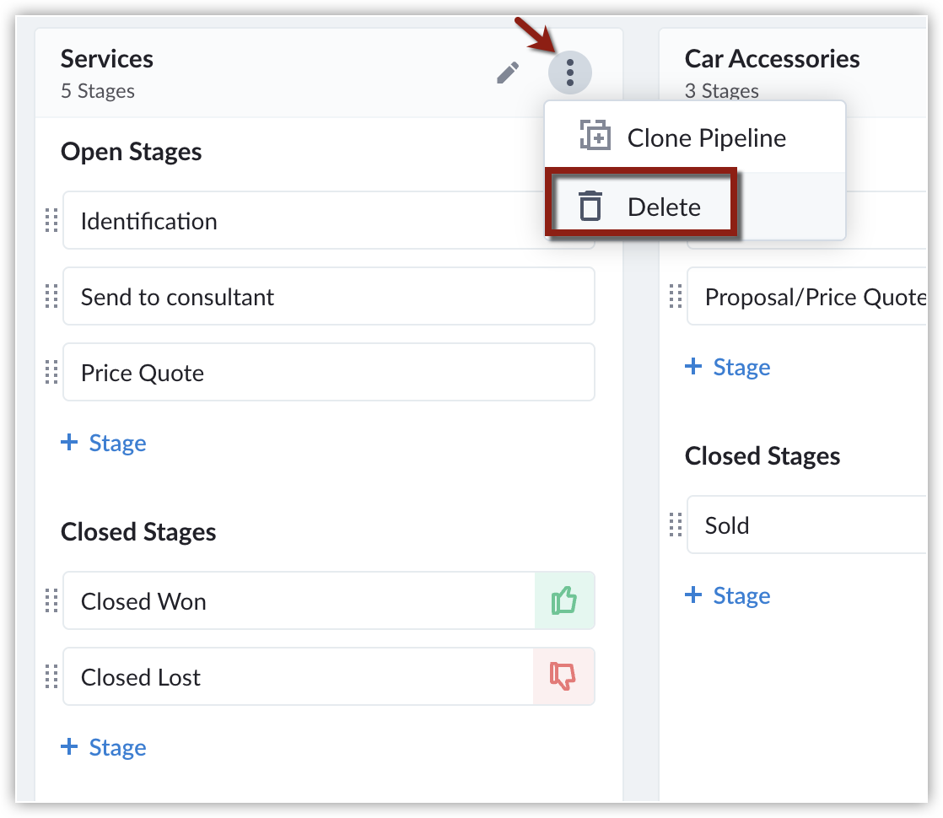Click the drag handle beside Price Quote stage
Viewport: 943px width, 818px height.
click(x=51, y=373)
